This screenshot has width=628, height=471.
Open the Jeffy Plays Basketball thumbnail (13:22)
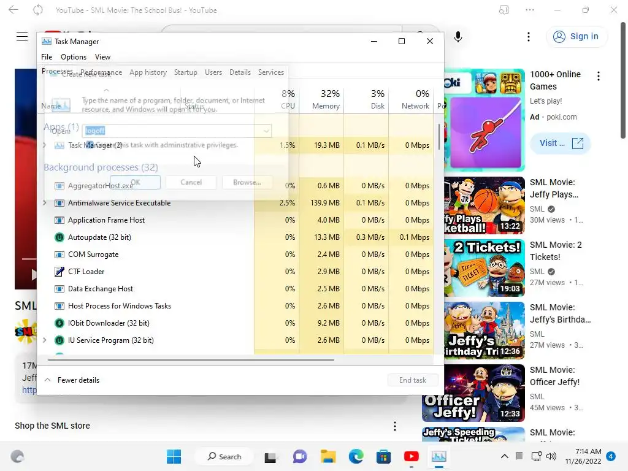coord(484,205)
